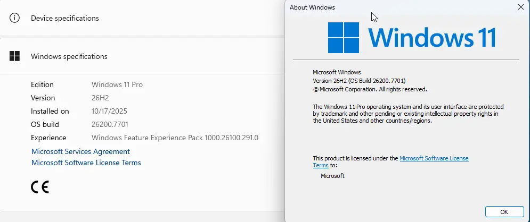Screen dimensions: 530x222
Task: Click the Version 26H2 (OS Build 26200.7701) line
Action: (360, 81)
